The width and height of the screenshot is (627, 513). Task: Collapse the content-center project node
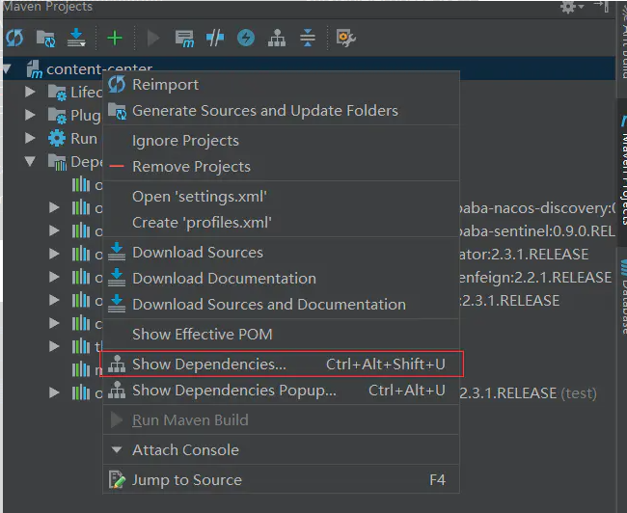(x=8, y=68)
